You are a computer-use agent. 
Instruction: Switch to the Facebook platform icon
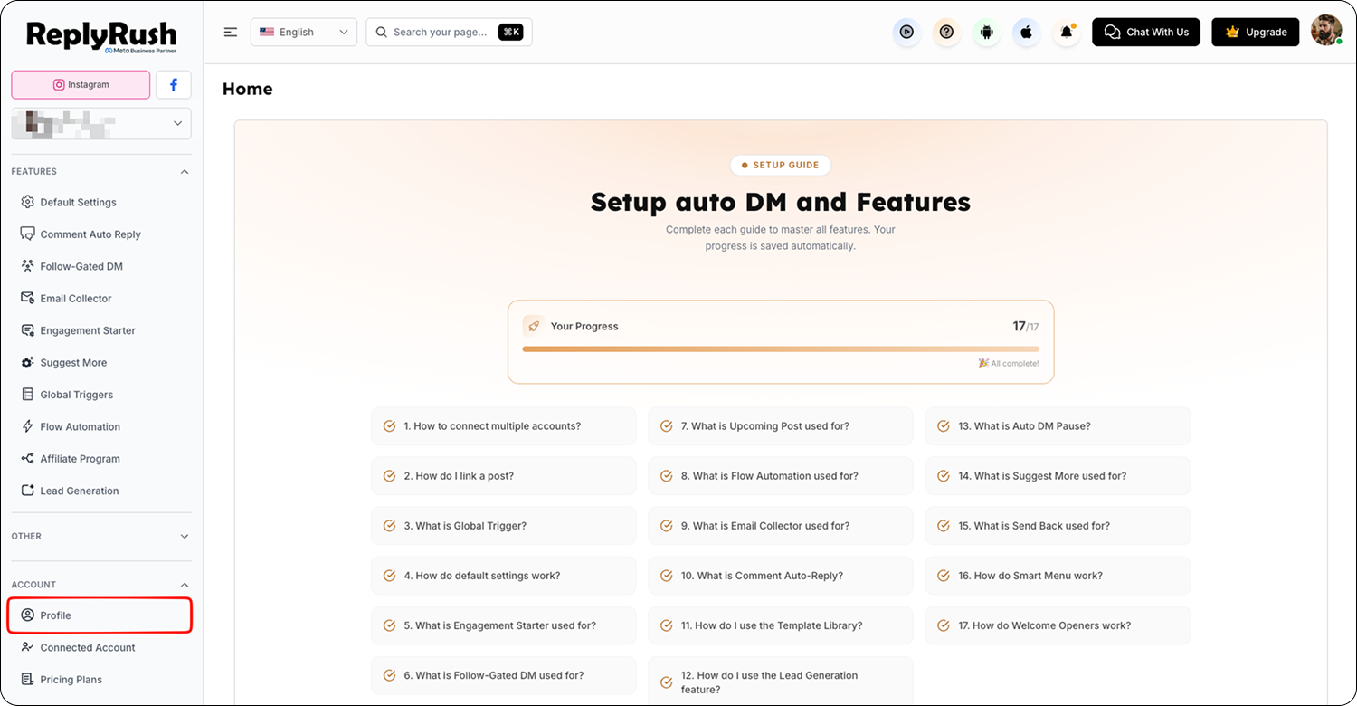click(x=174, y=84)
